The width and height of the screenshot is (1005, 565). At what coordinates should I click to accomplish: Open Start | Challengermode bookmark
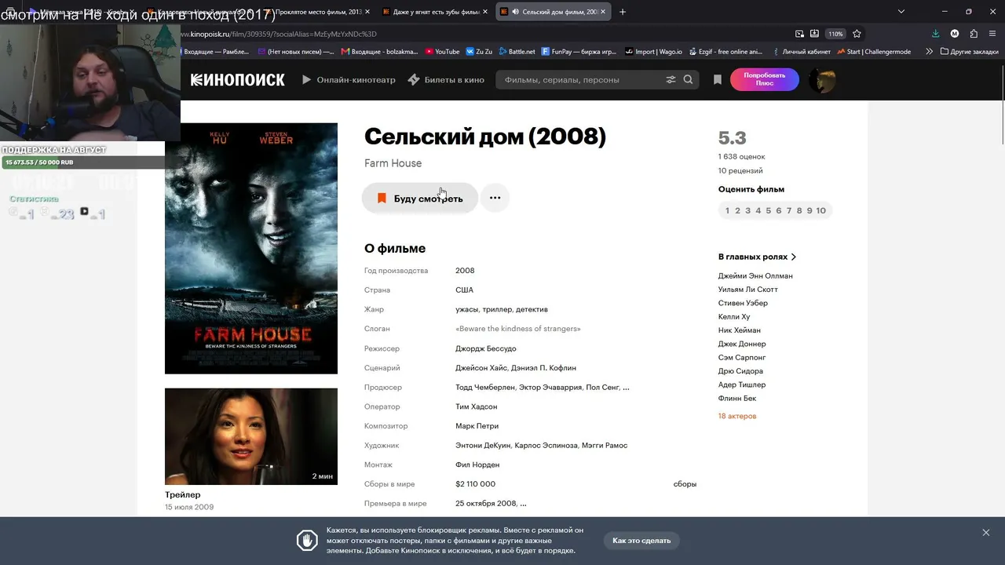874,52
